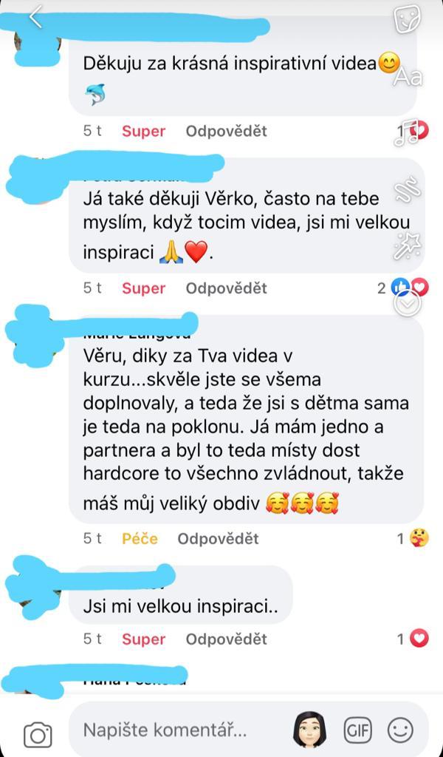Click Odpovědět under 'Jsi mi velkou inspiraci..'
Viewport: 443px width, 757px height.
227,639
